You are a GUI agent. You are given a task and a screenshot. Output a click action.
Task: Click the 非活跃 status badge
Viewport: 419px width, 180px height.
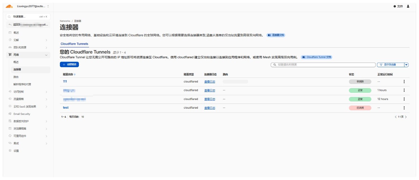coord(360,82)
